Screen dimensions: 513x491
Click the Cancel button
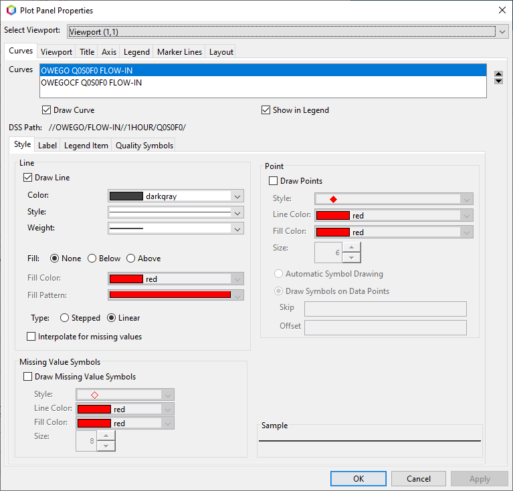419,478
